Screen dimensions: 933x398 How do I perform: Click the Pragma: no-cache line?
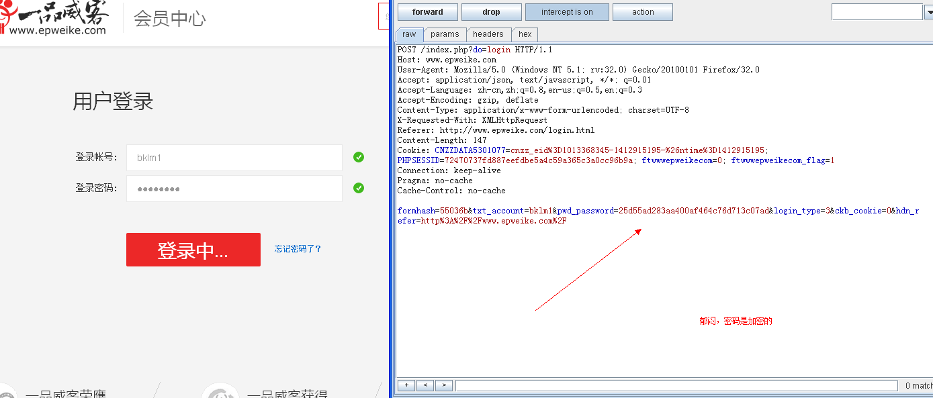pyautogui.click(x=435, y=181)
